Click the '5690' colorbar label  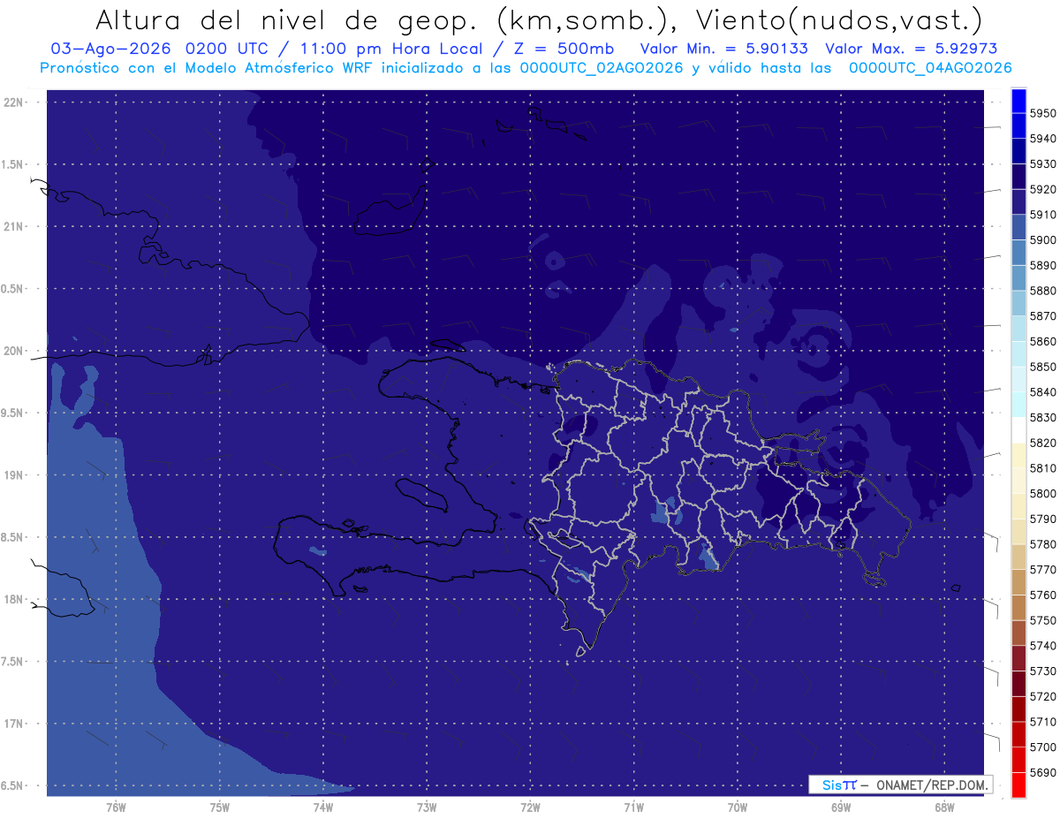pyautogui.click(x=1042, y=773)
